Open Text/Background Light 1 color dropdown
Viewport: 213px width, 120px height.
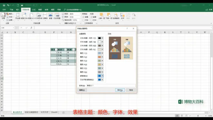point(102,42)
